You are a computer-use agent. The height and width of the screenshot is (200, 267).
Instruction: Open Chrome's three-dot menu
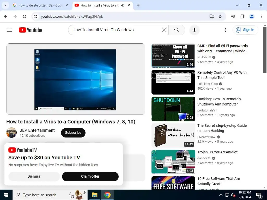(261, 16)
